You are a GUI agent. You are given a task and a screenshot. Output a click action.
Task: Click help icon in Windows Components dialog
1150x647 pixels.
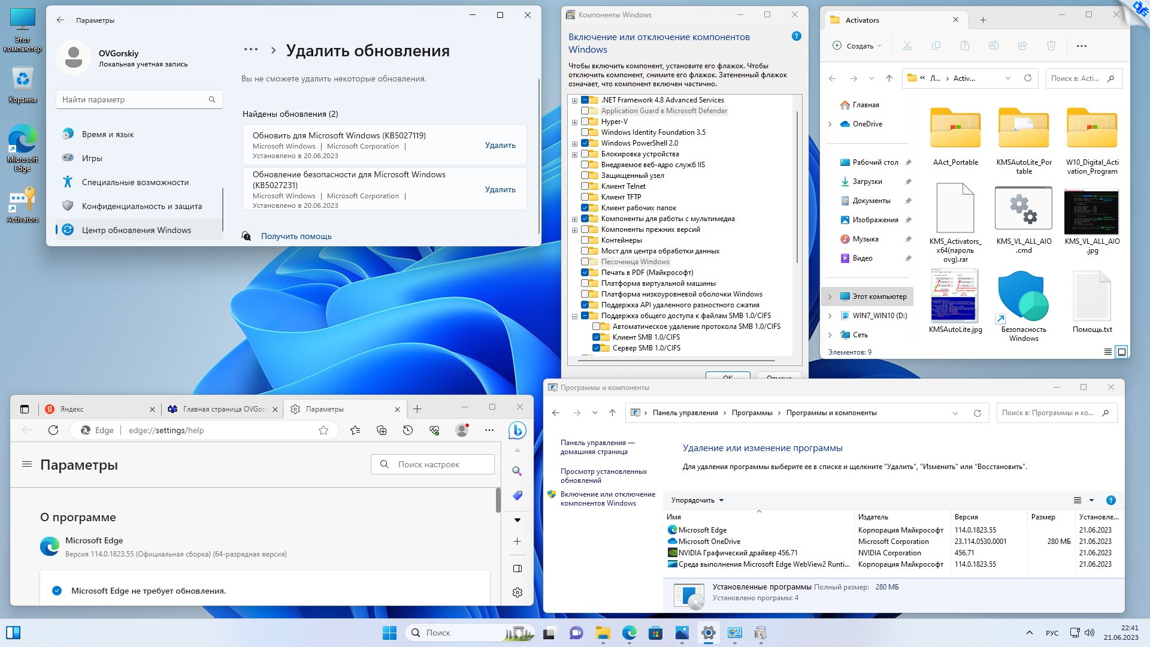[x=797, y=37]
